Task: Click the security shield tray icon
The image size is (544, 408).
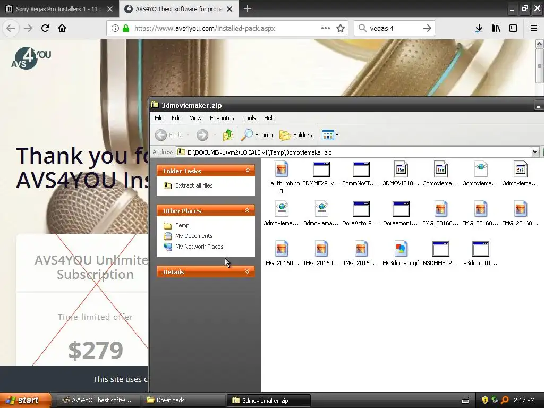Action: tap(484, 400)
